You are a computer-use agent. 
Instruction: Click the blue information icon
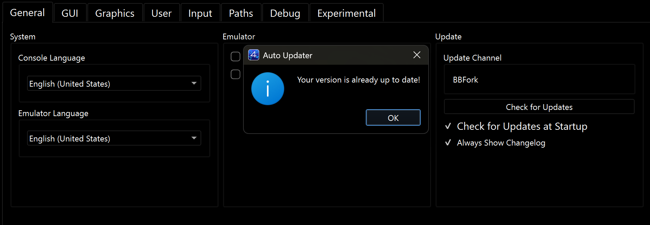(268, 89)
